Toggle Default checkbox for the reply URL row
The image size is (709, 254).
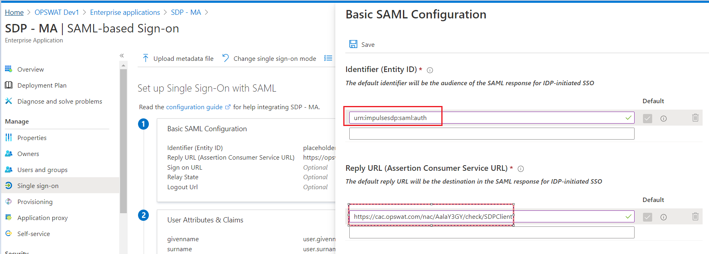pyautogui.click(x=647, y=217)
